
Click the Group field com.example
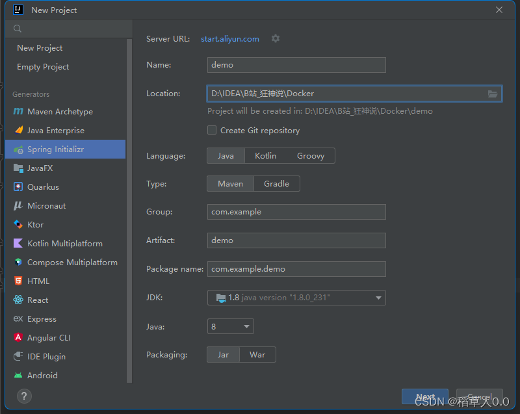(x=296, y=212)
